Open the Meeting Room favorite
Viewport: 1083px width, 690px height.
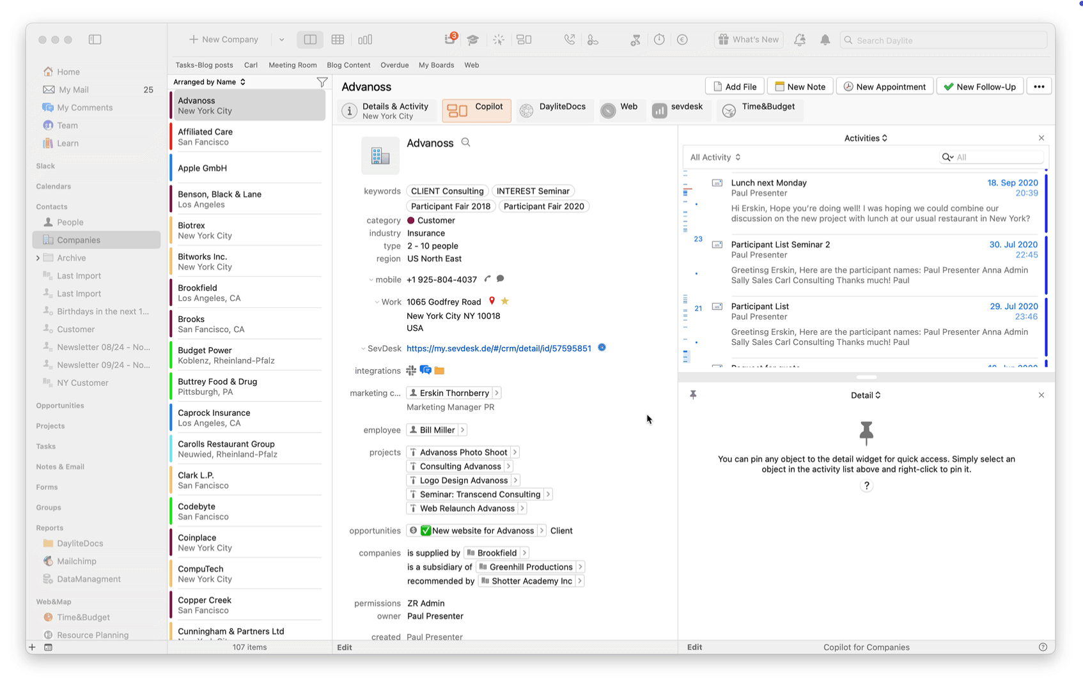click(293, 65)
